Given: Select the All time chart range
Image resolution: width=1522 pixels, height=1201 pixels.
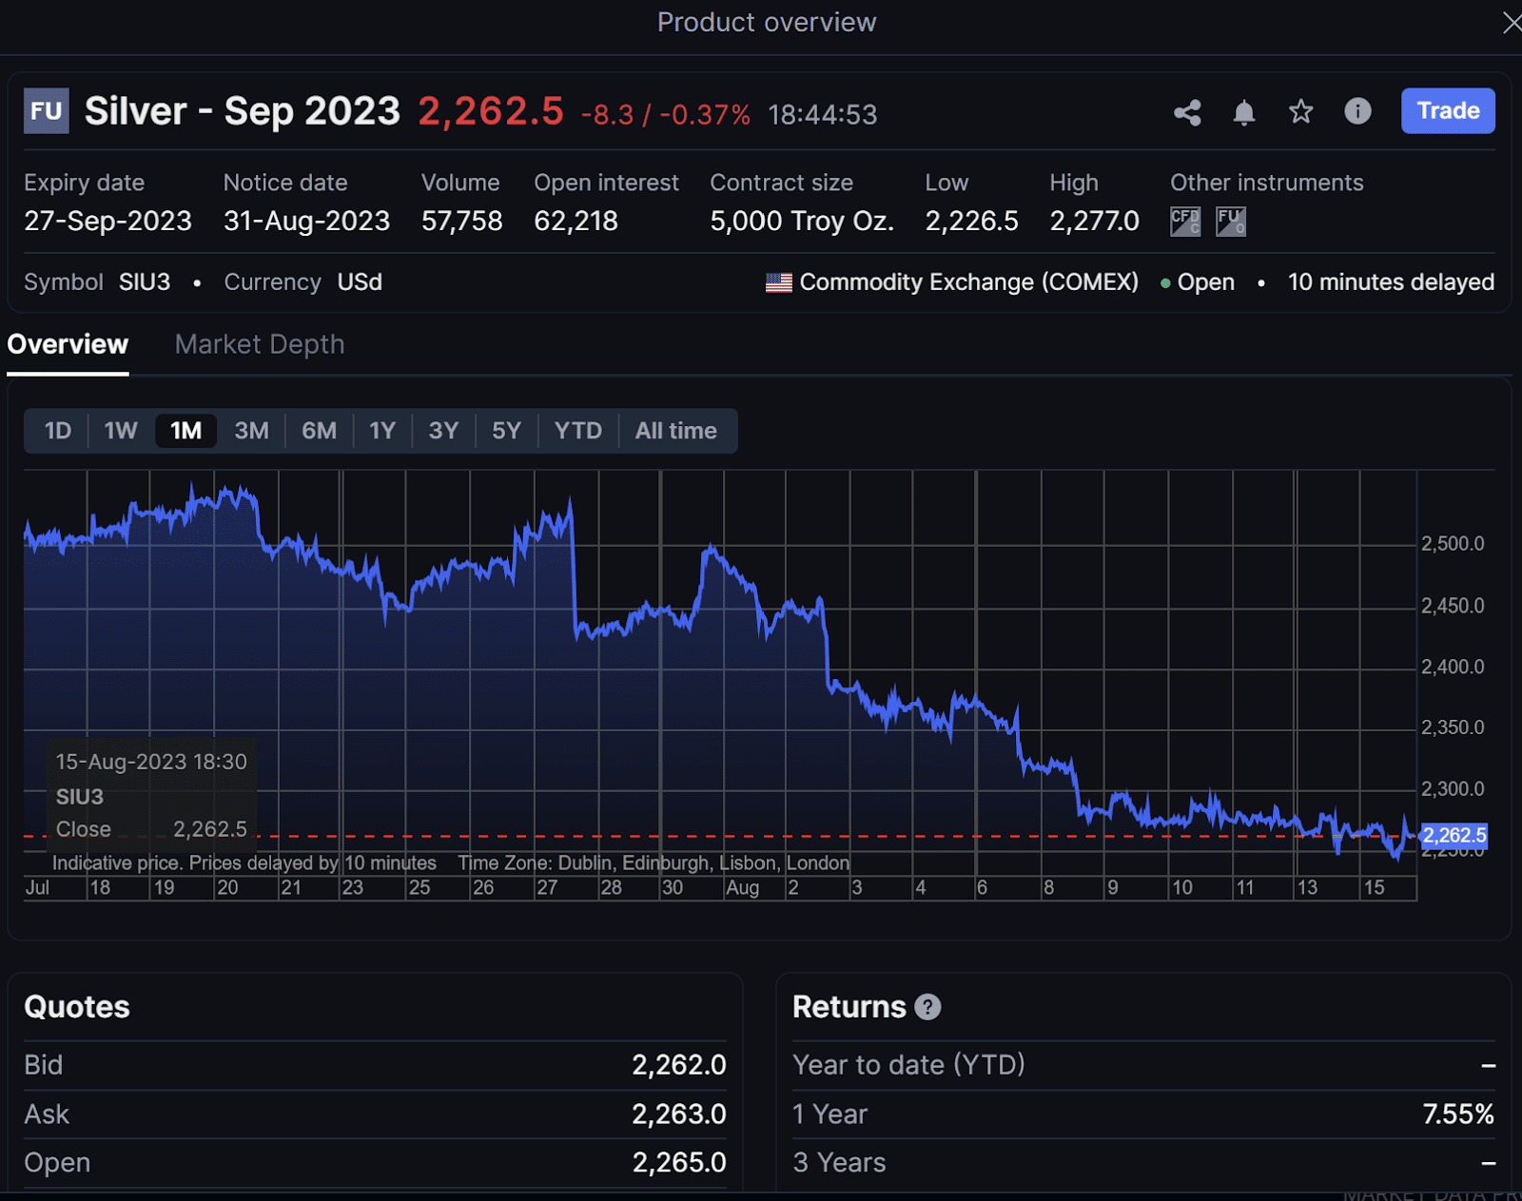Looking at the screenshot, I should point(675,431).
